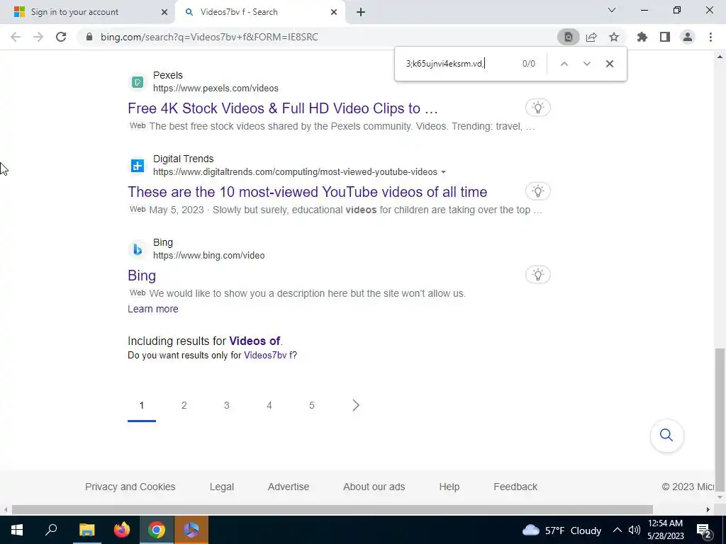Open the Extensions puzzle icon
The image size is (726, 544).
tap(642, 37)
